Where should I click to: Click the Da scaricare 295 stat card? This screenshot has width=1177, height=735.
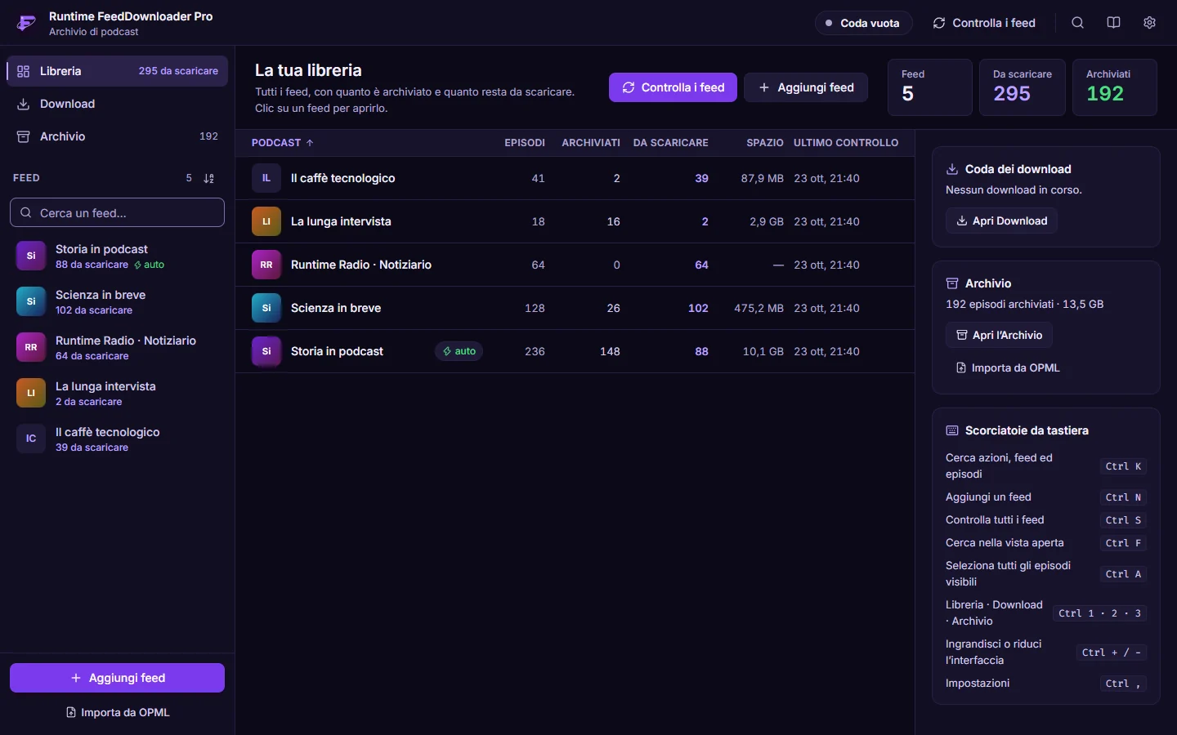[x=1023, y=87]
